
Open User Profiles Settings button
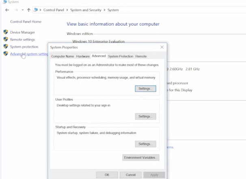click(145, 116)
